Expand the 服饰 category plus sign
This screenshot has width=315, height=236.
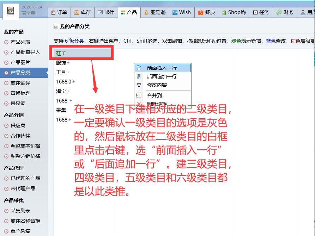tap(68, 63)
